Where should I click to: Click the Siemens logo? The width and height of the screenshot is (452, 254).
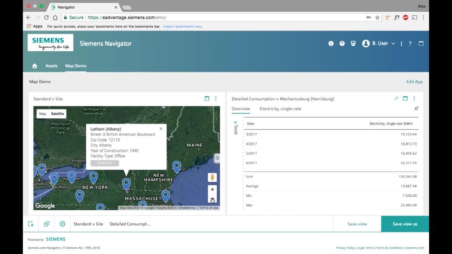tap(50, 43)
